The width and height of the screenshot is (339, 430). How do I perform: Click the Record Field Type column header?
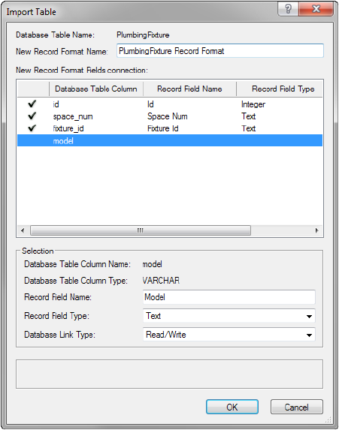(280, 89)
